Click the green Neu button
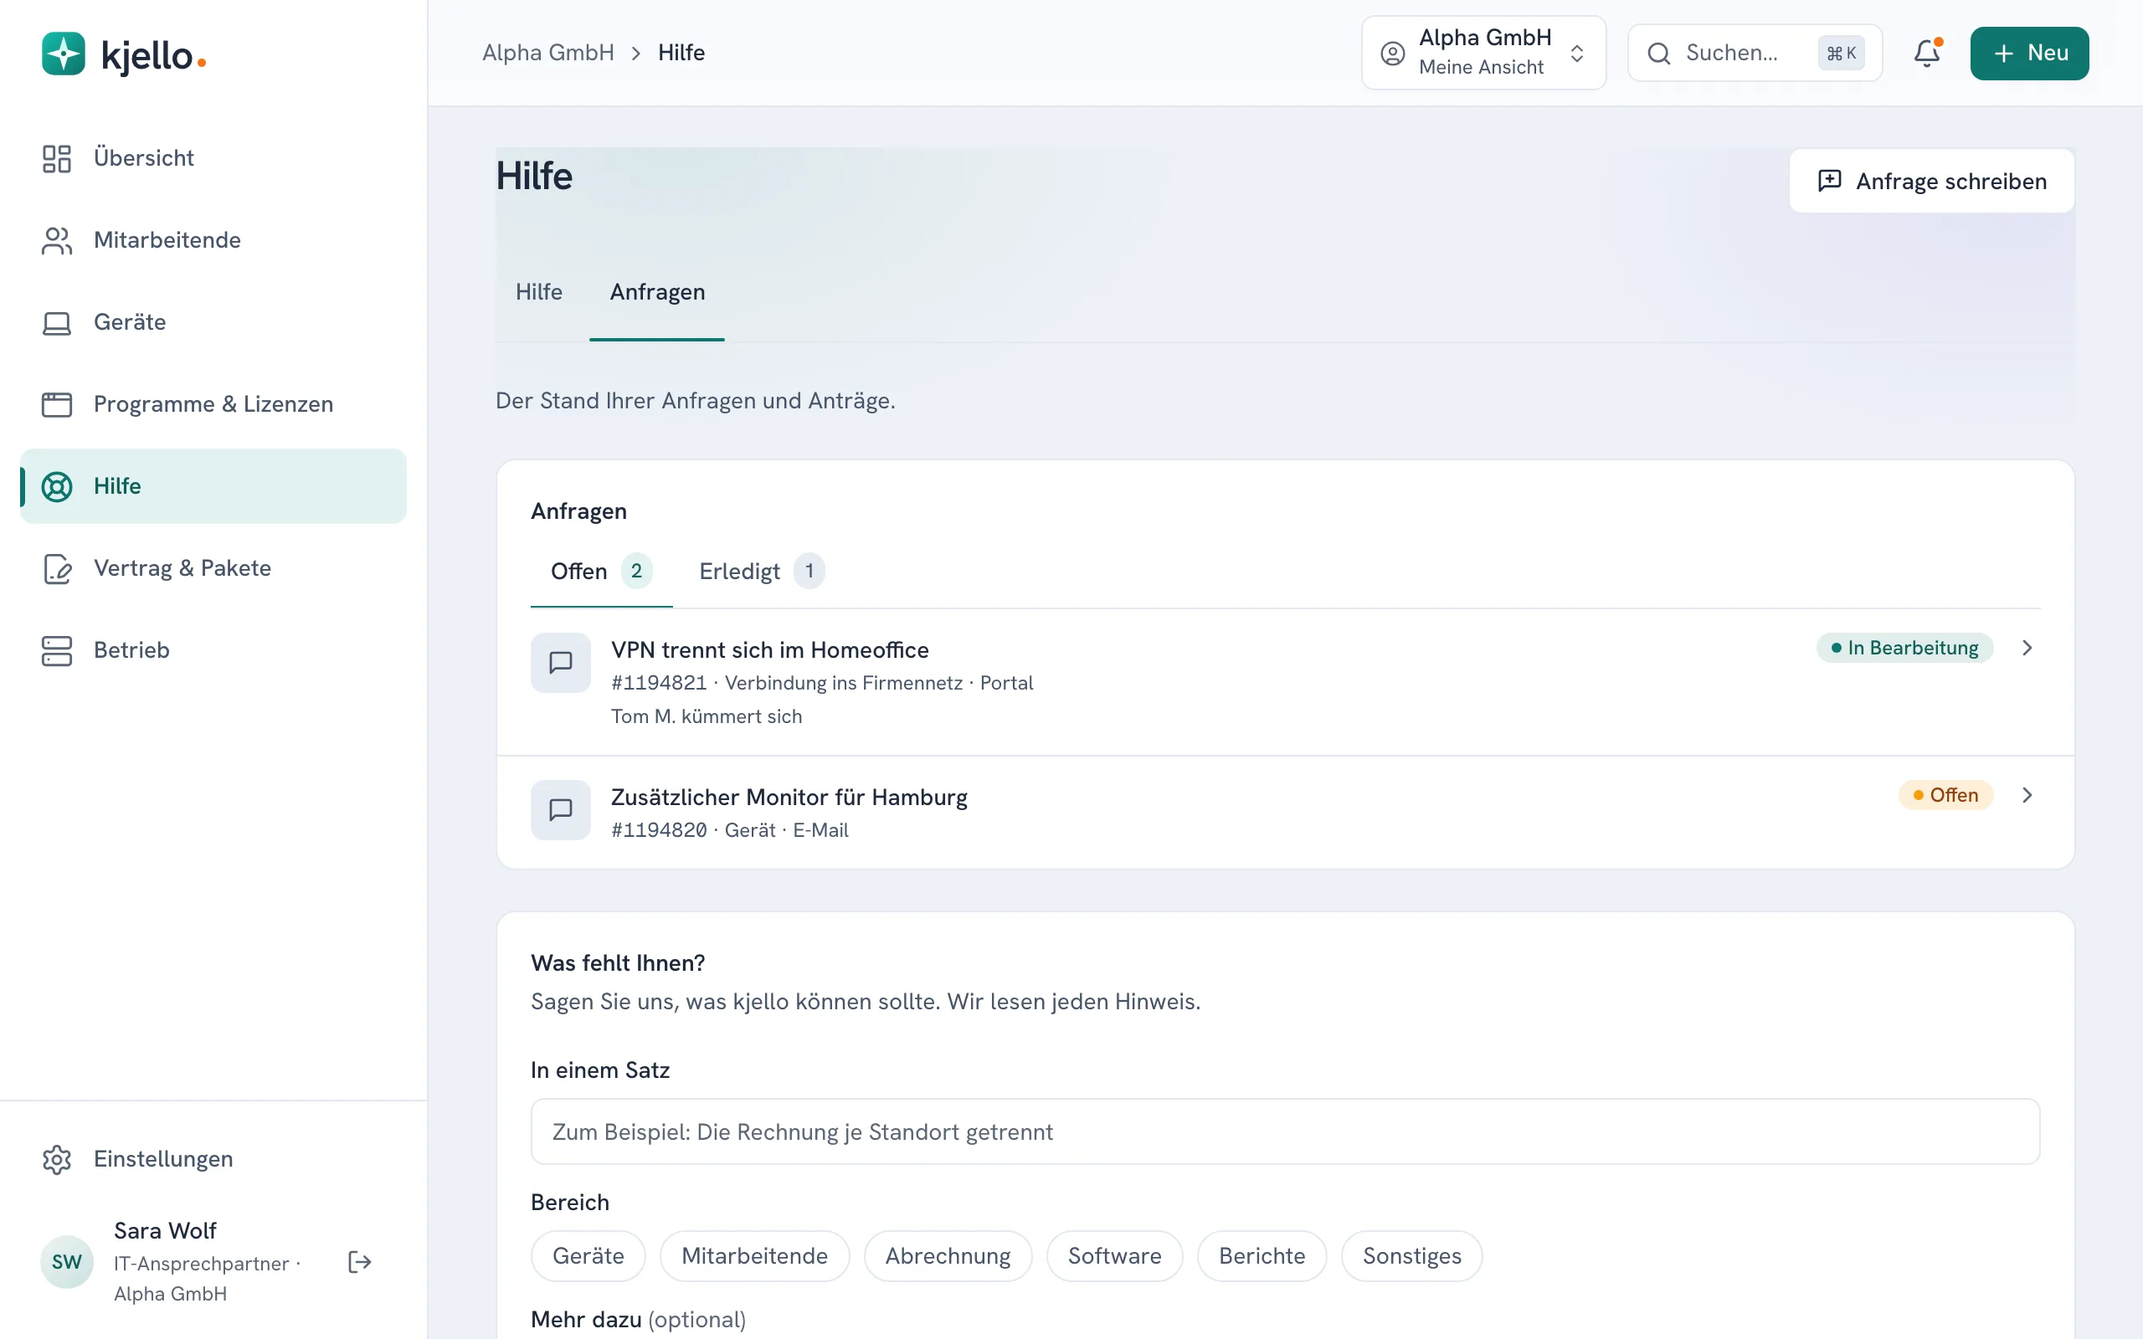The width and height of the screenshot is (2143, 1339). tap(2029, 53)
